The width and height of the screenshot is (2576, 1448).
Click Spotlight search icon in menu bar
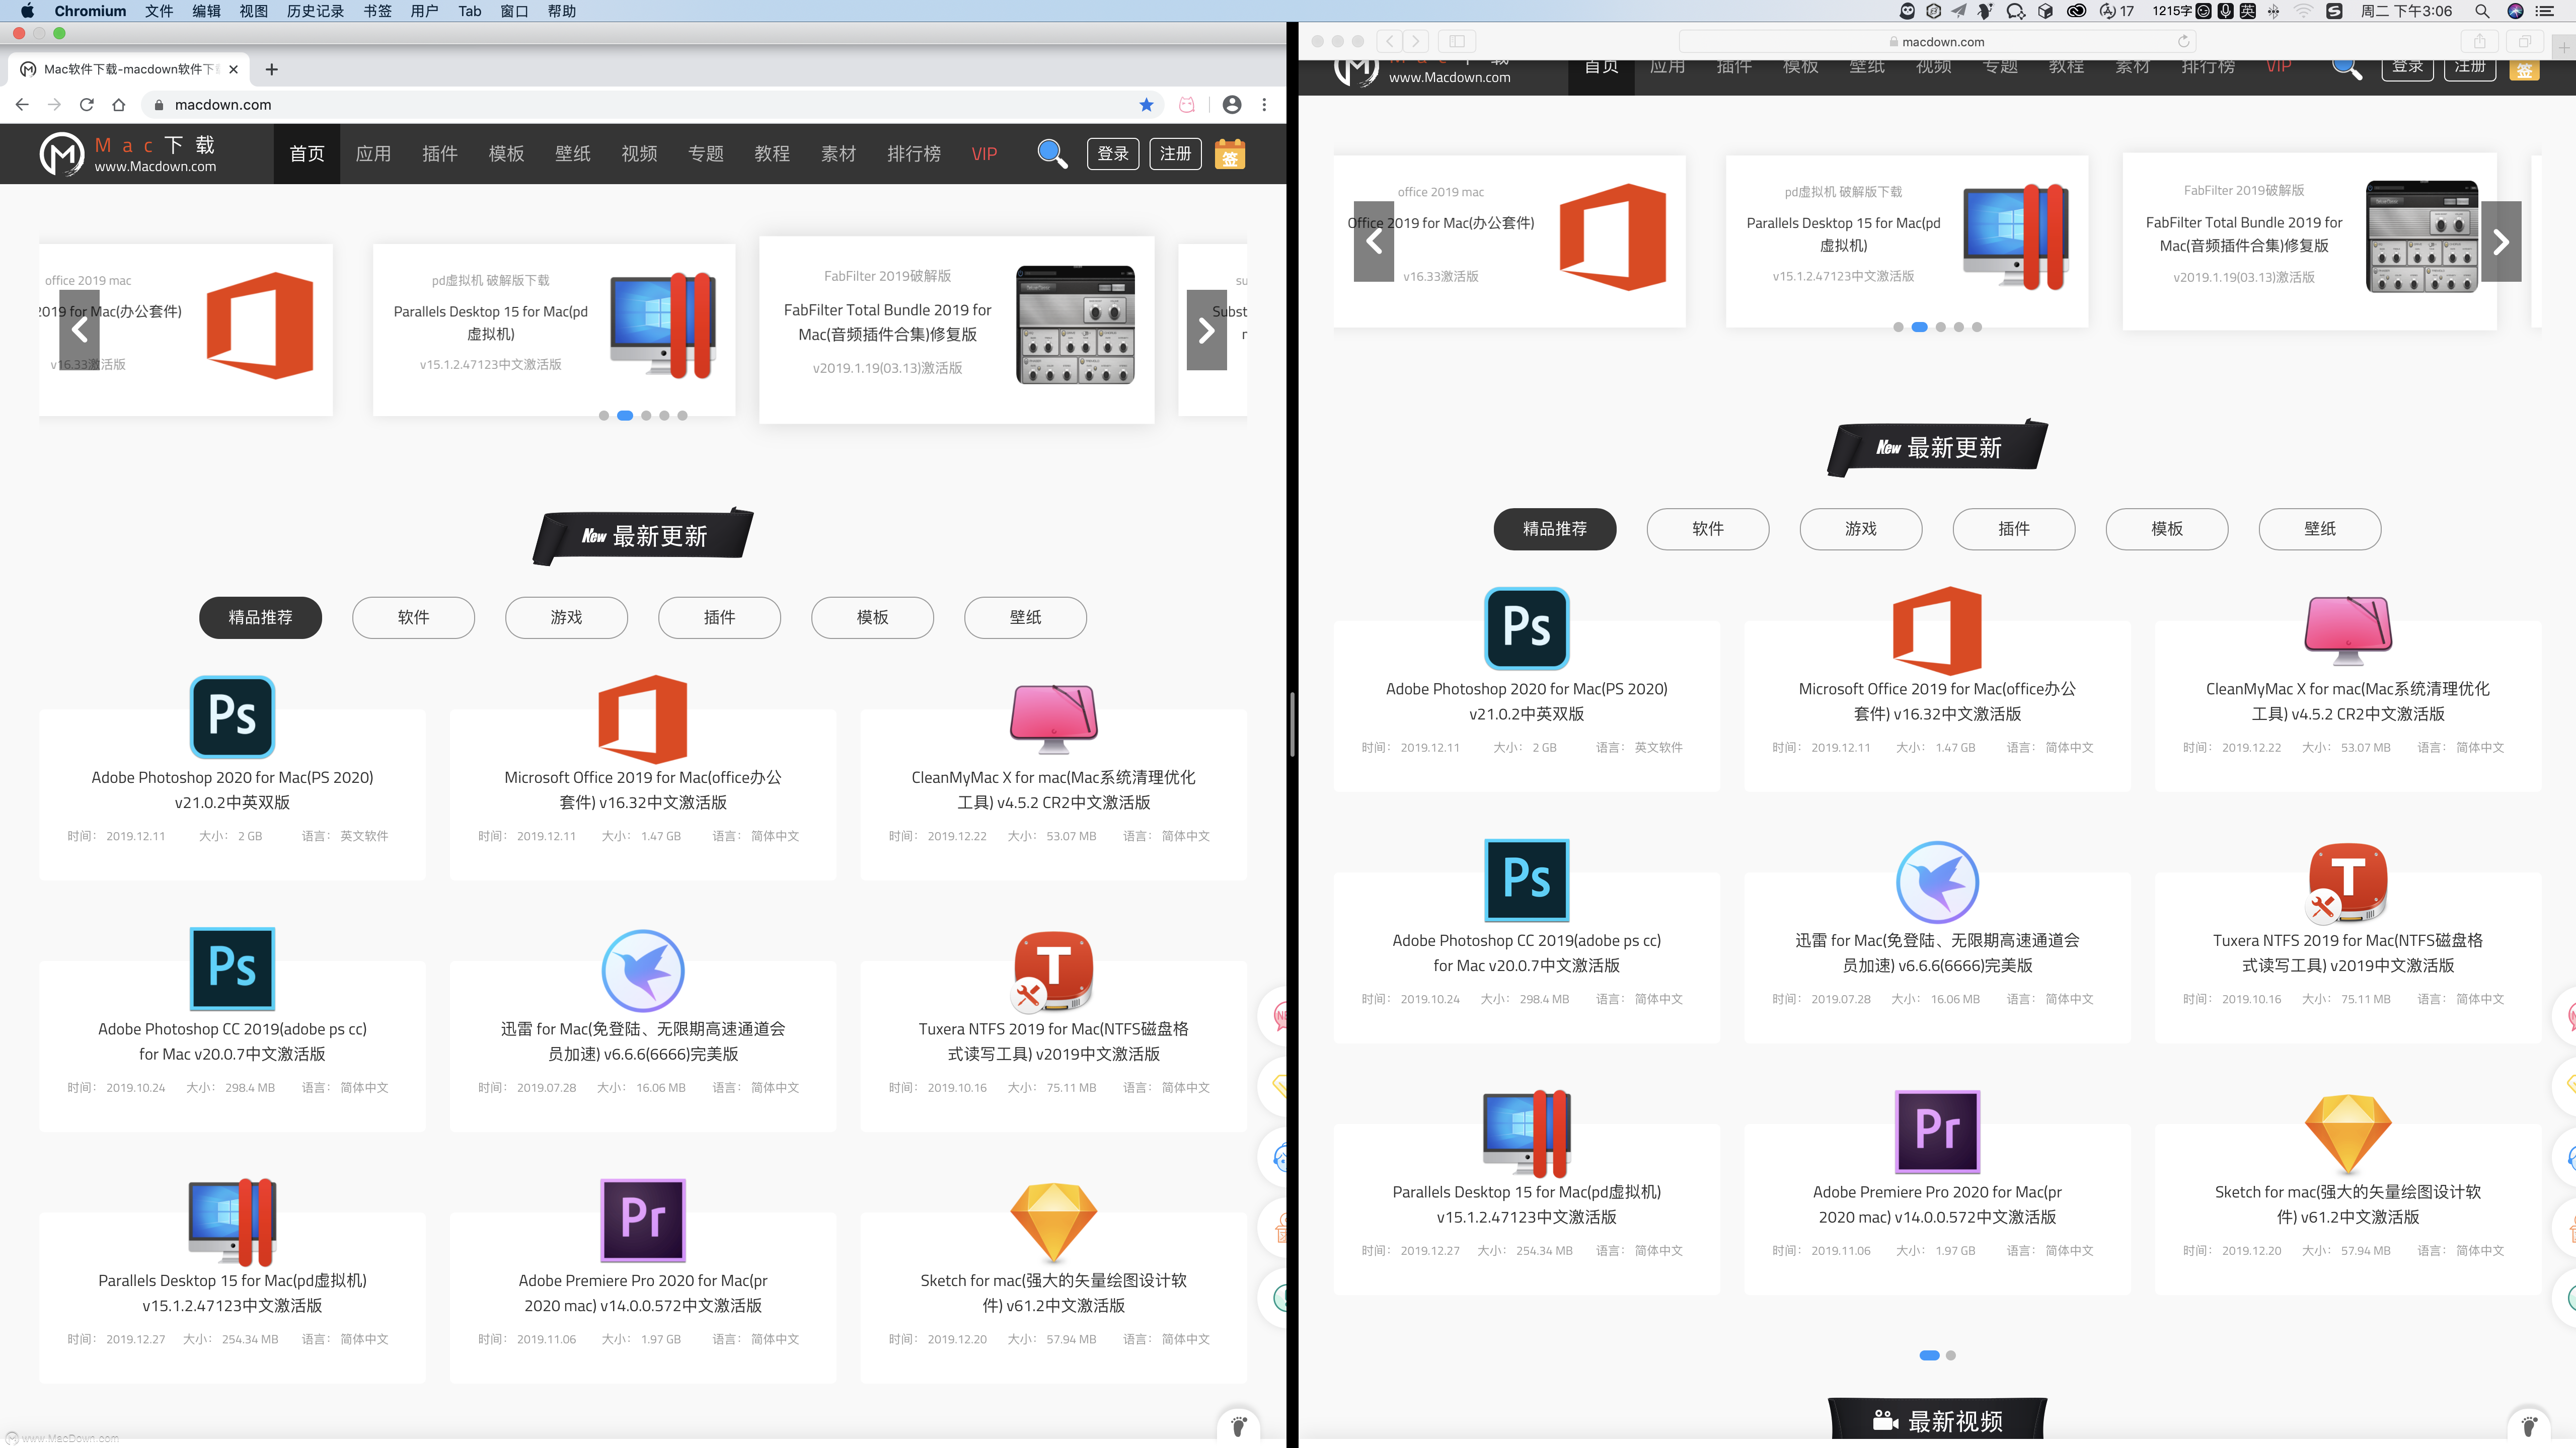click(x=2482, y=11)
